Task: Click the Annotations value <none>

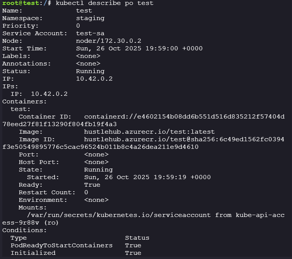Action: click(x=88, y=64)
